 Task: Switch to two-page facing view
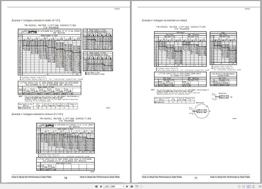pyautogui.click(x=248, y=186)
